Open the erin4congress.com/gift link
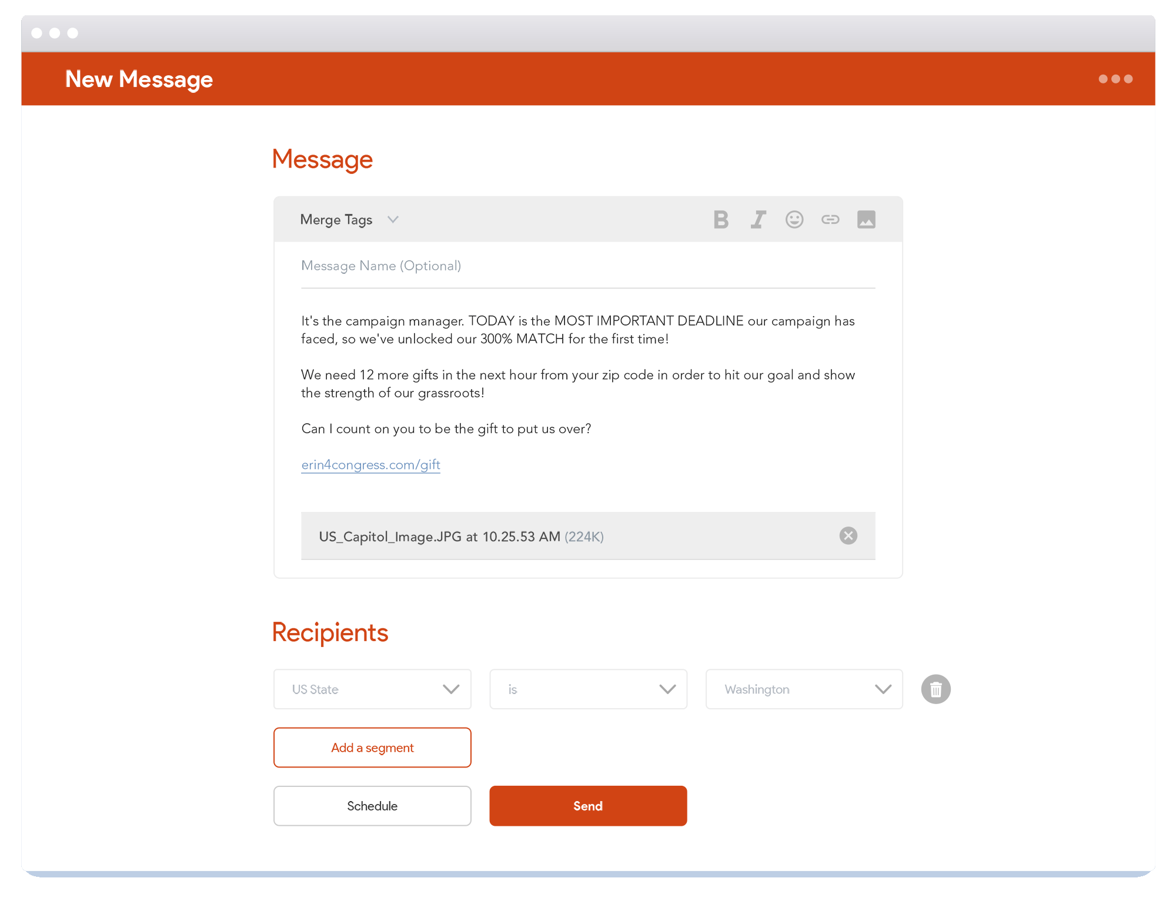This screenshot has width=1176, height=898. [371, 464]
